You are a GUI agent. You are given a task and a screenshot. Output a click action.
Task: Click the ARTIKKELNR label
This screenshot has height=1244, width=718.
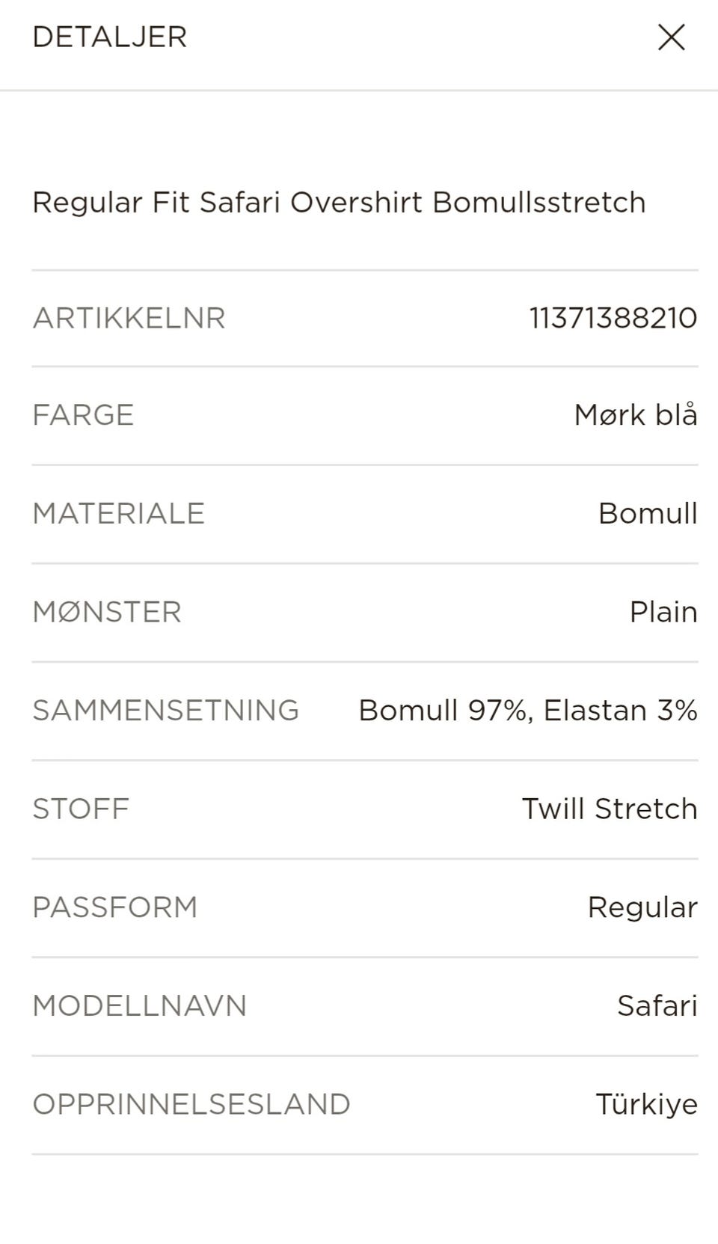[129, 318]
